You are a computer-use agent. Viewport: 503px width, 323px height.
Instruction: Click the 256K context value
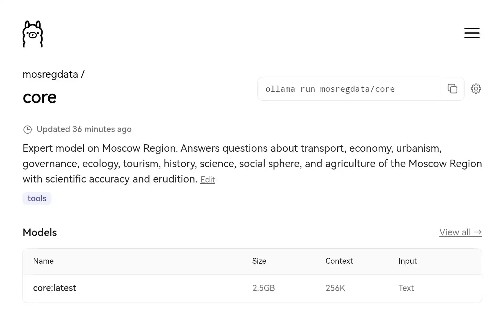click(335, 288)
